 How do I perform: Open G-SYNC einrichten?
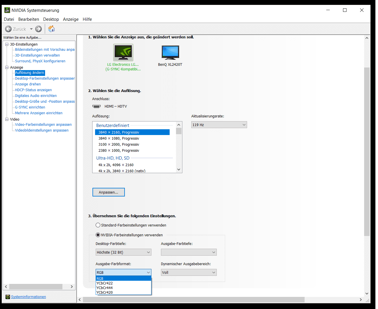(30, 107)
